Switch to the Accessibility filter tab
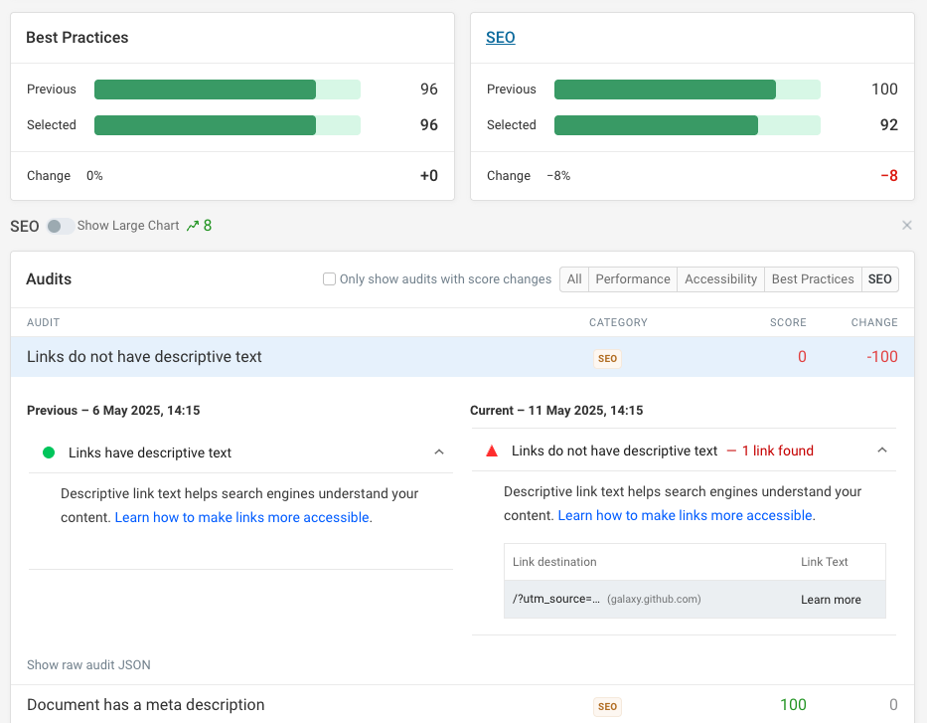 tap(720, 279)
